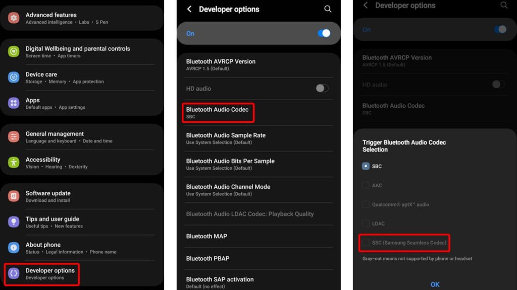
Task: Open the Apps settings icon
Action: [x=14, y=103]
